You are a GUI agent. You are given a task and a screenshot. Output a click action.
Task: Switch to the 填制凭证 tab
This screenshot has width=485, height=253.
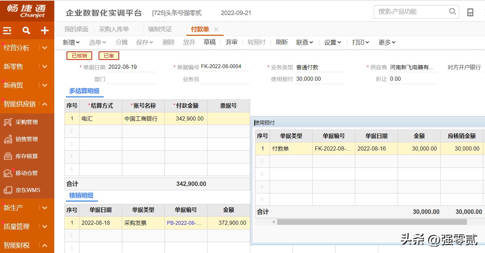(x=160, y=29)
